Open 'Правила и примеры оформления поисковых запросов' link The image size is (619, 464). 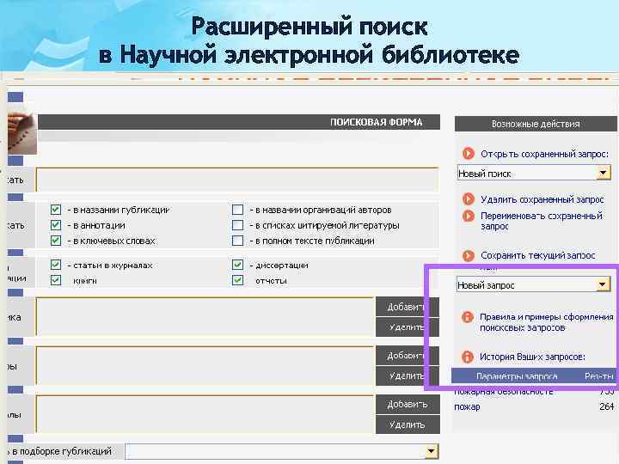547,322
